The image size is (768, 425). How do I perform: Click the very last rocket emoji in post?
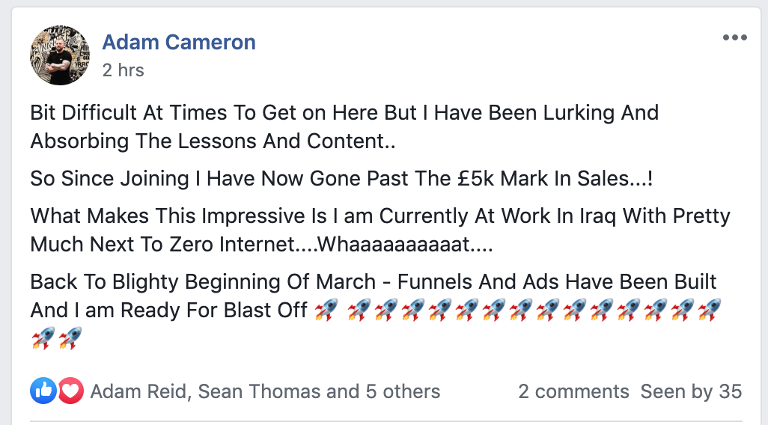(x=70, y=338)
